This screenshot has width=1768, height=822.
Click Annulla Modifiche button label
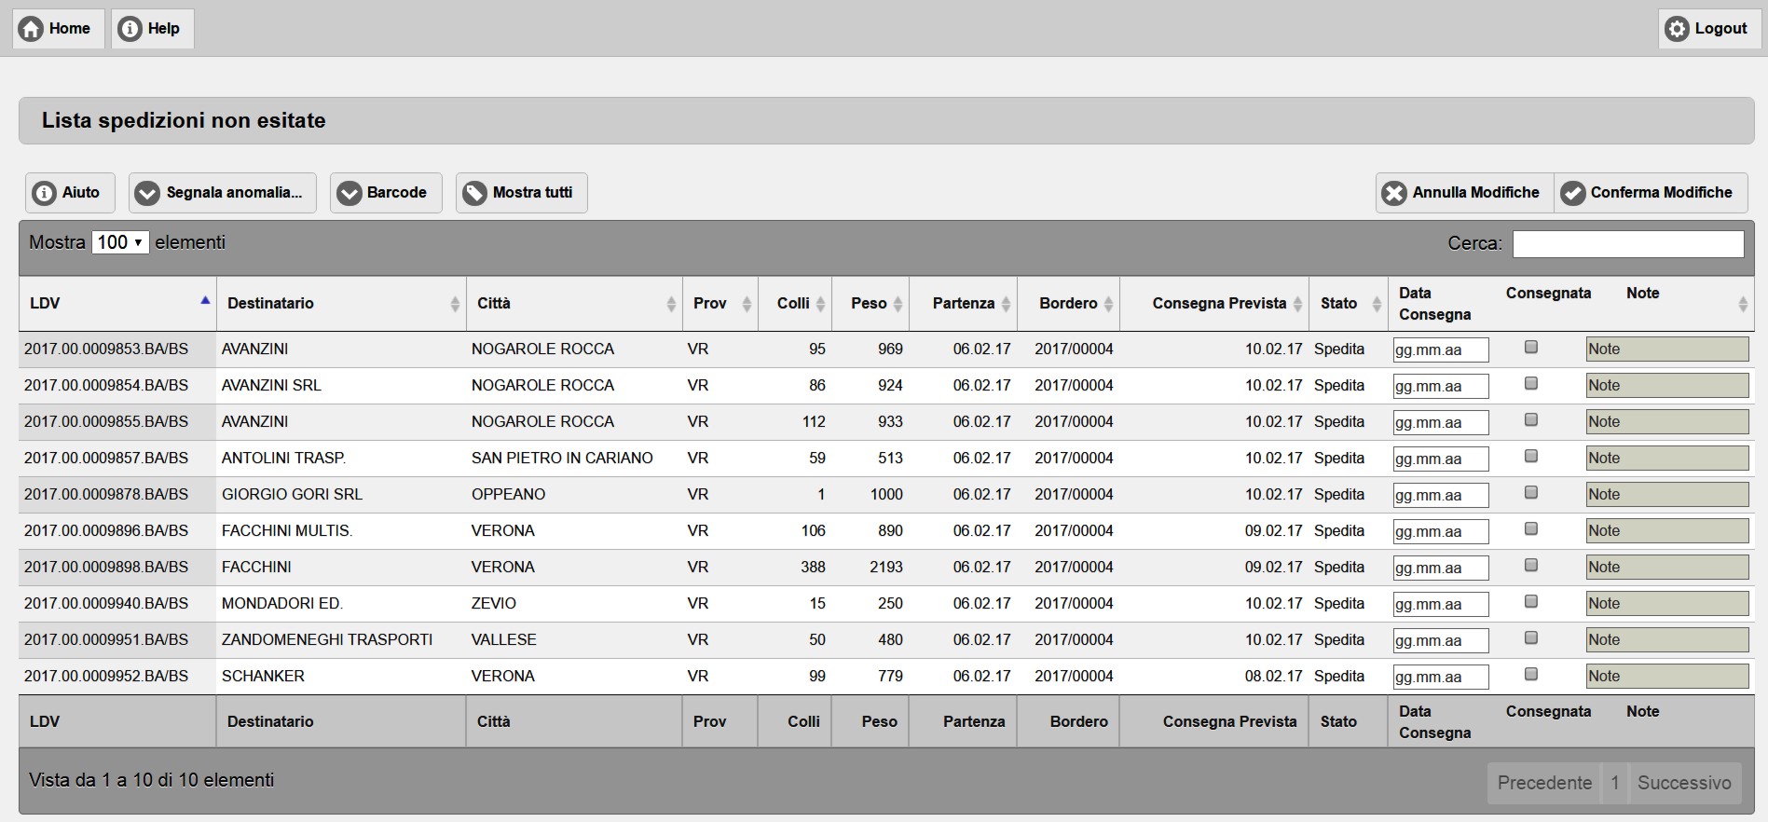pos(1476,193)
